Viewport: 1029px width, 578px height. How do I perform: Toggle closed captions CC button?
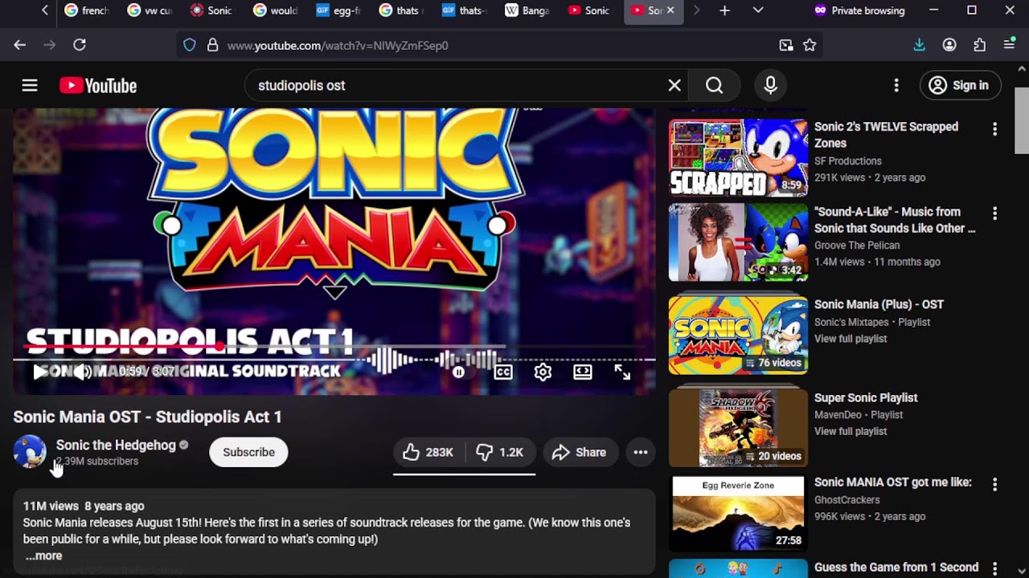(x=503, y=372)
